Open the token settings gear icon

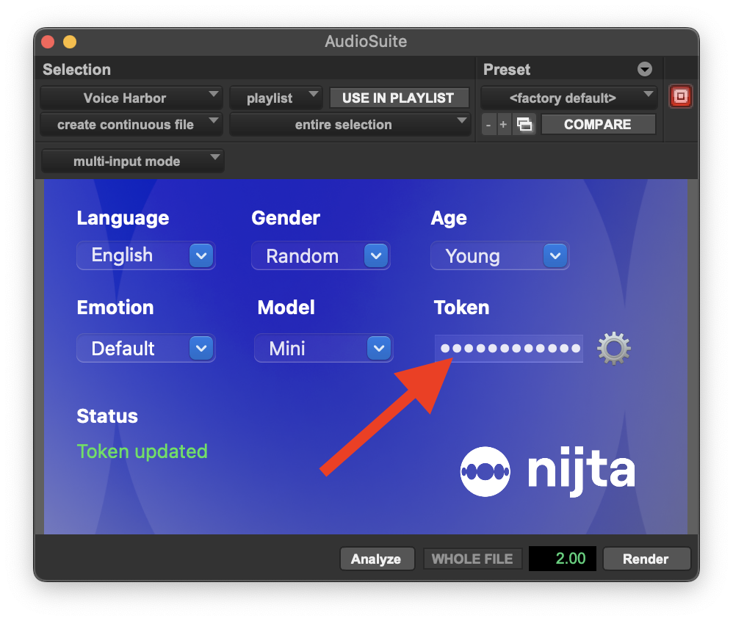click(613, 348)
